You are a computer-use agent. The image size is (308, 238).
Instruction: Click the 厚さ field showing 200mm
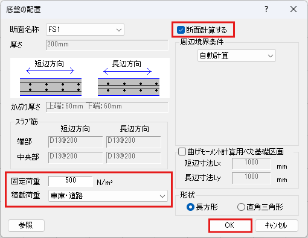(x=107, y=45)
